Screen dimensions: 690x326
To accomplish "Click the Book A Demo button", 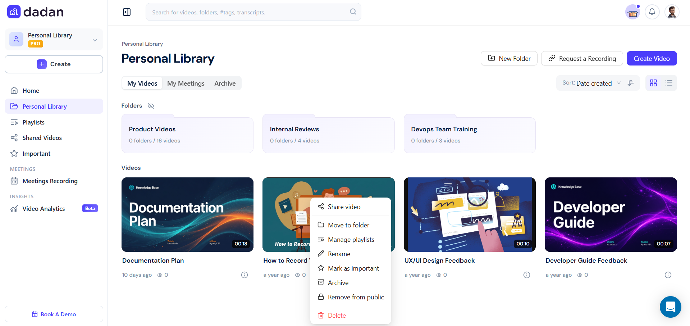I will (x=54, y=314).
